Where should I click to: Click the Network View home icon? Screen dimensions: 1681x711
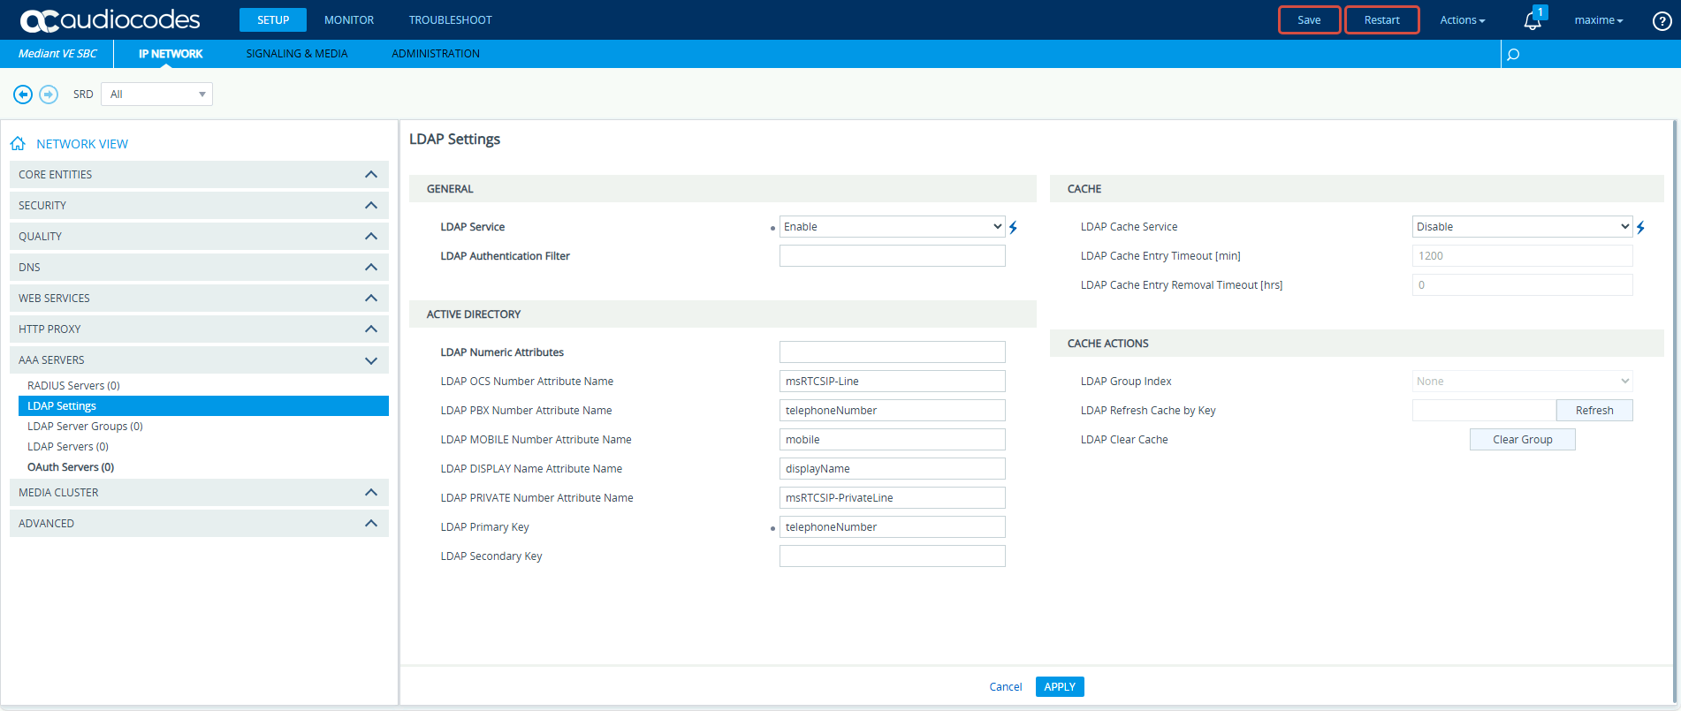(x=18, y=144)
